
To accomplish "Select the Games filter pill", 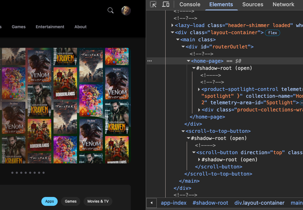I will click(70, 201).
